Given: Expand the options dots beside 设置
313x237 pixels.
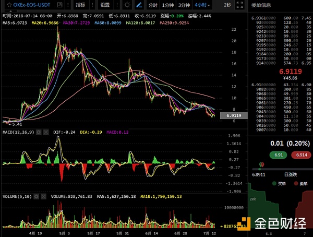Looking at the screenshot, I should 117,5.
